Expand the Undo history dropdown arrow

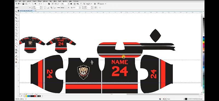pyautogui.click(x=41, y=4)
